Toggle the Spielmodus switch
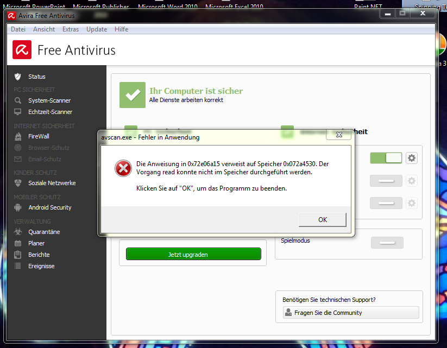This screenshot has width=447, height=348. [x=387, y=243]
